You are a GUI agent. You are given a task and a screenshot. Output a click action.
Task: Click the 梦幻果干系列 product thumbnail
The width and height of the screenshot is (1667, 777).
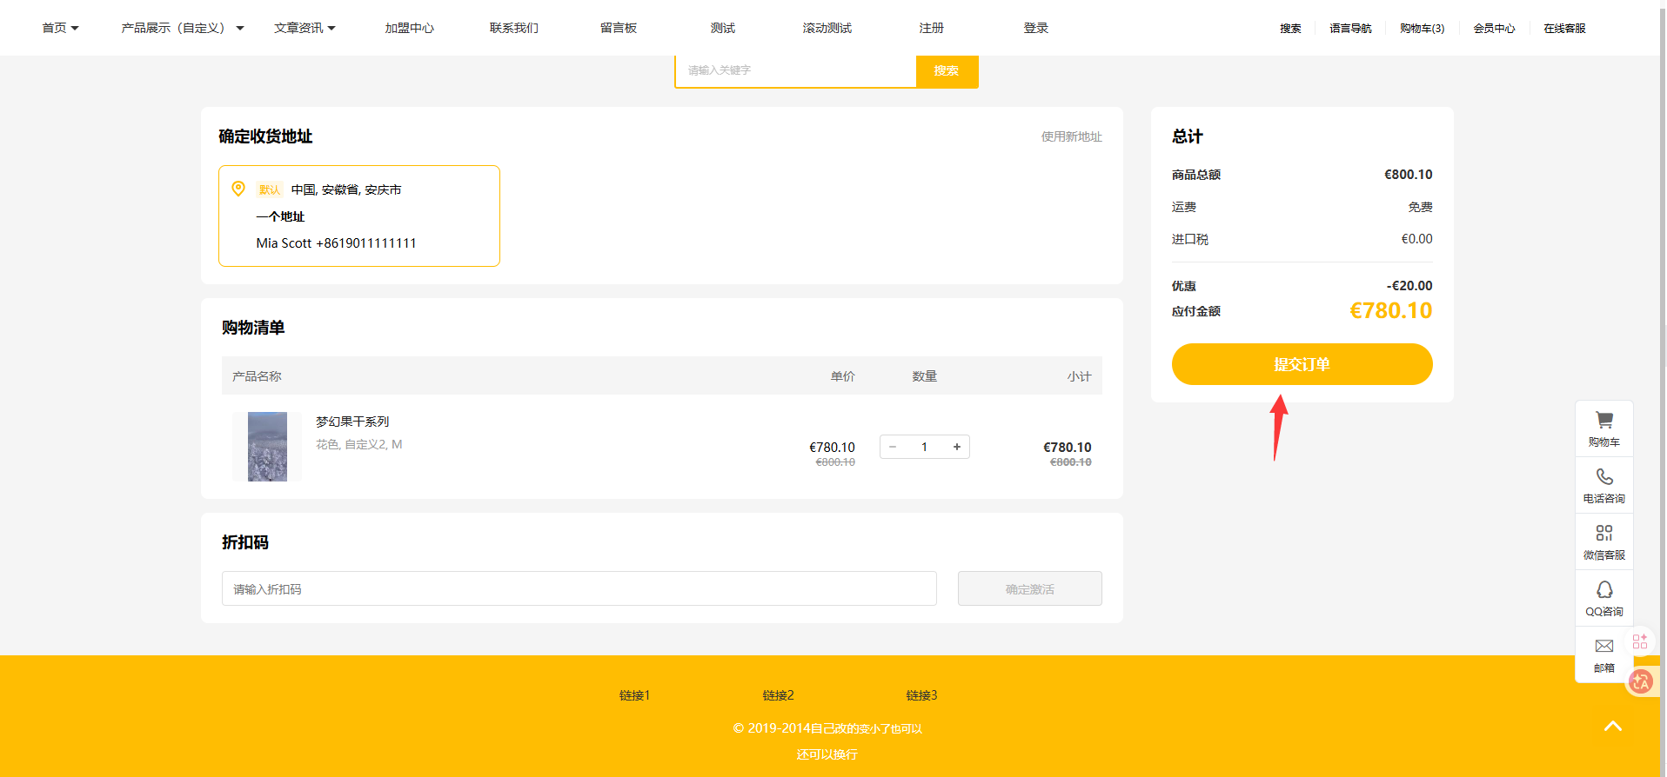click(267, 447)
